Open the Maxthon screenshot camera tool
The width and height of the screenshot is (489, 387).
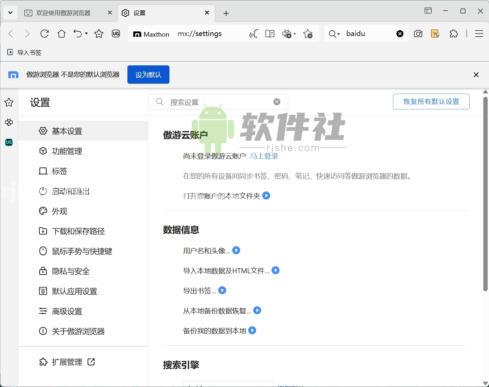pyautogui.click(x=418, y=33)
